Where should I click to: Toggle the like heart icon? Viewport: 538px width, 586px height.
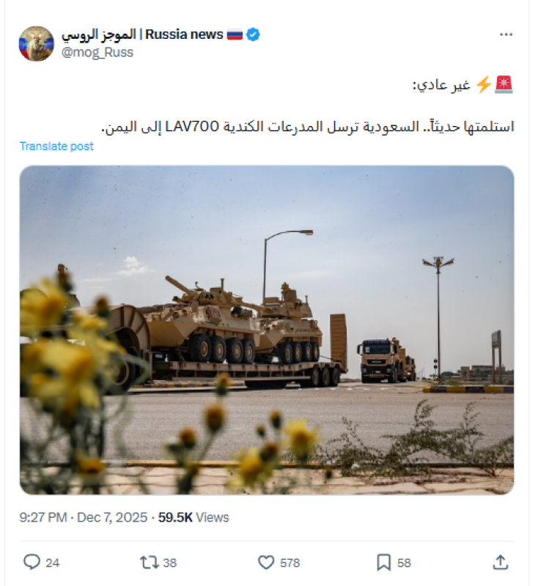point(266,563)
